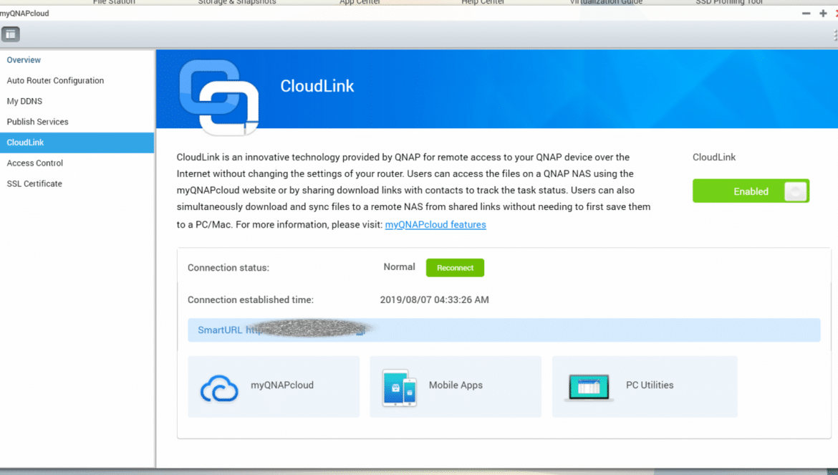Click the vertical more options icon
Screen dimensions: 838x475
tap(835, 35)
